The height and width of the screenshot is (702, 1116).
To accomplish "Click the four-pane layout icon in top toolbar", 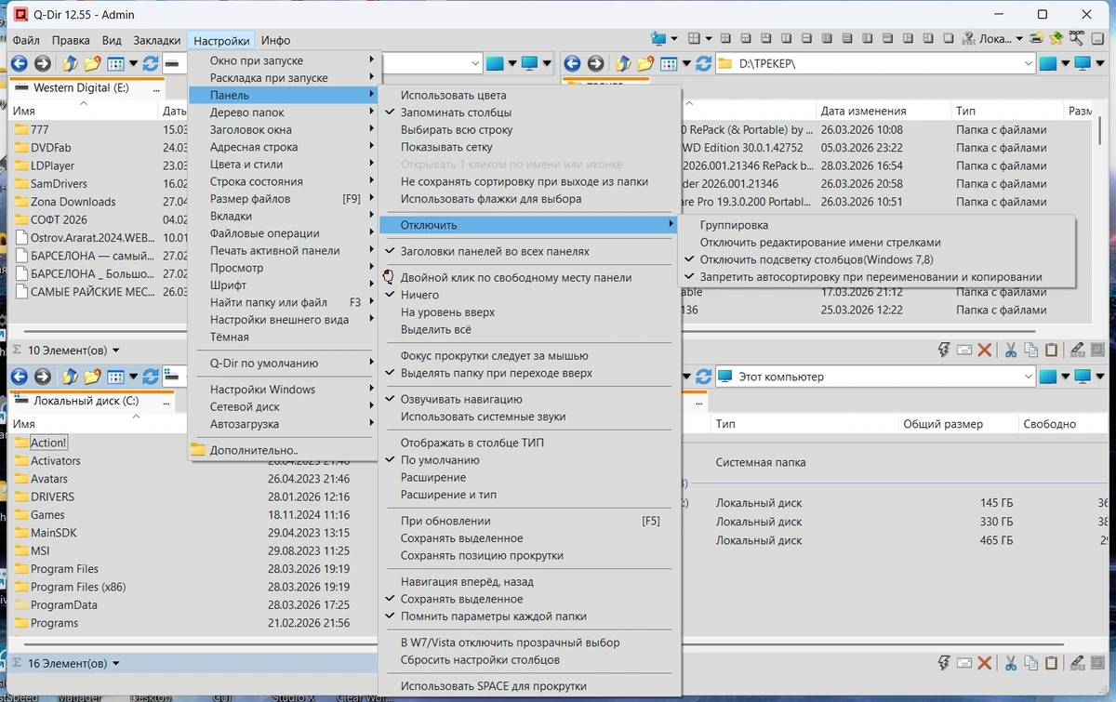I will (x=693, y=39).
